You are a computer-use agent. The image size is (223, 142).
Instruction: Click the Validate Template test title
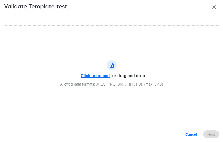36,6
